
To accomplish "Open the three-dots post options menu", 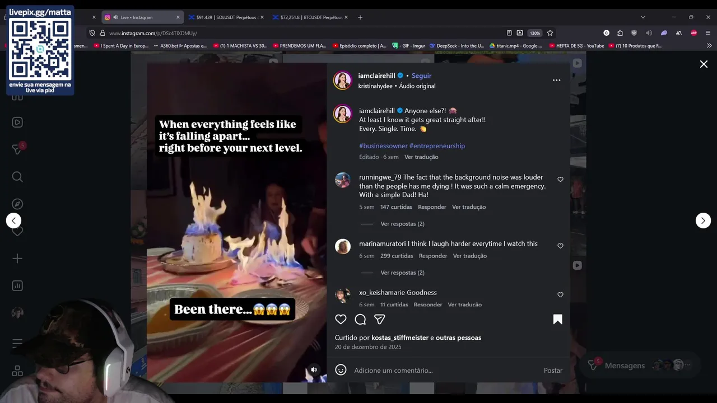I will [x=556, y=80].
